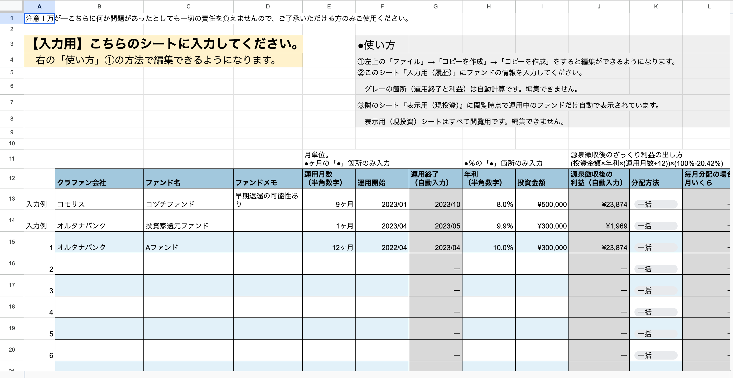Click the グレーの箇所 auto-calculation note
Image resolution: width=733 pixels, height=378 pixels.
tap(472, 89)
